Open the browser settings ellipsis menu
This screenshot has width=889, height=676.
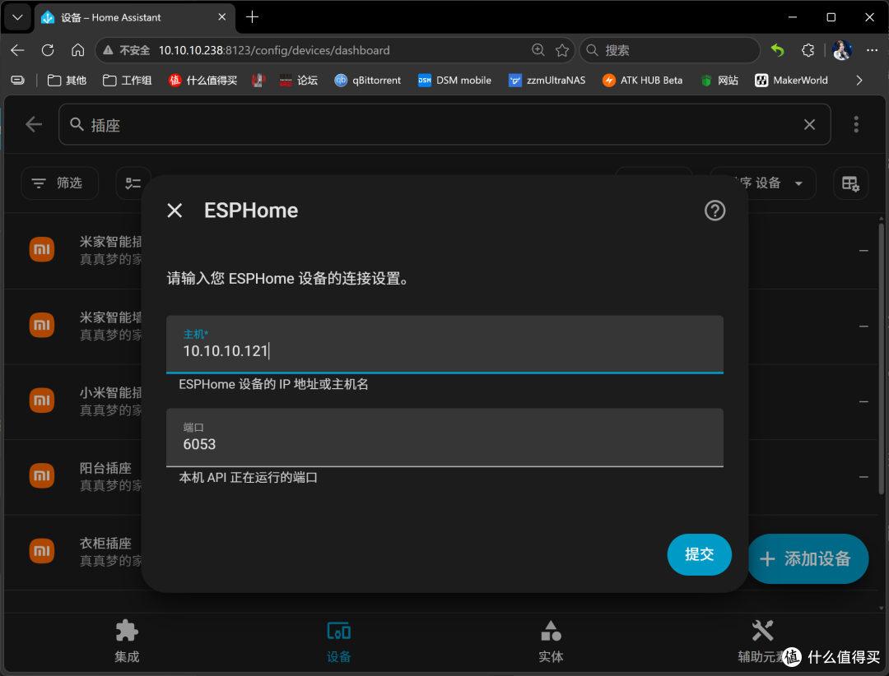(x=872, y=50)
